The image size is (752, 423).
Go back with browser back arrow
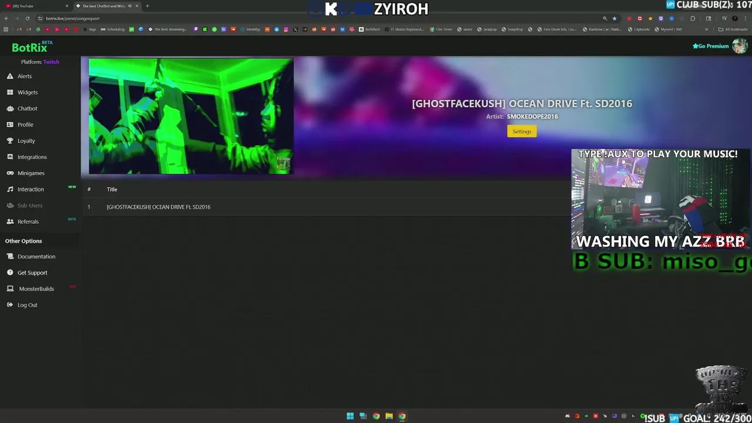click(x=6, y=18)
